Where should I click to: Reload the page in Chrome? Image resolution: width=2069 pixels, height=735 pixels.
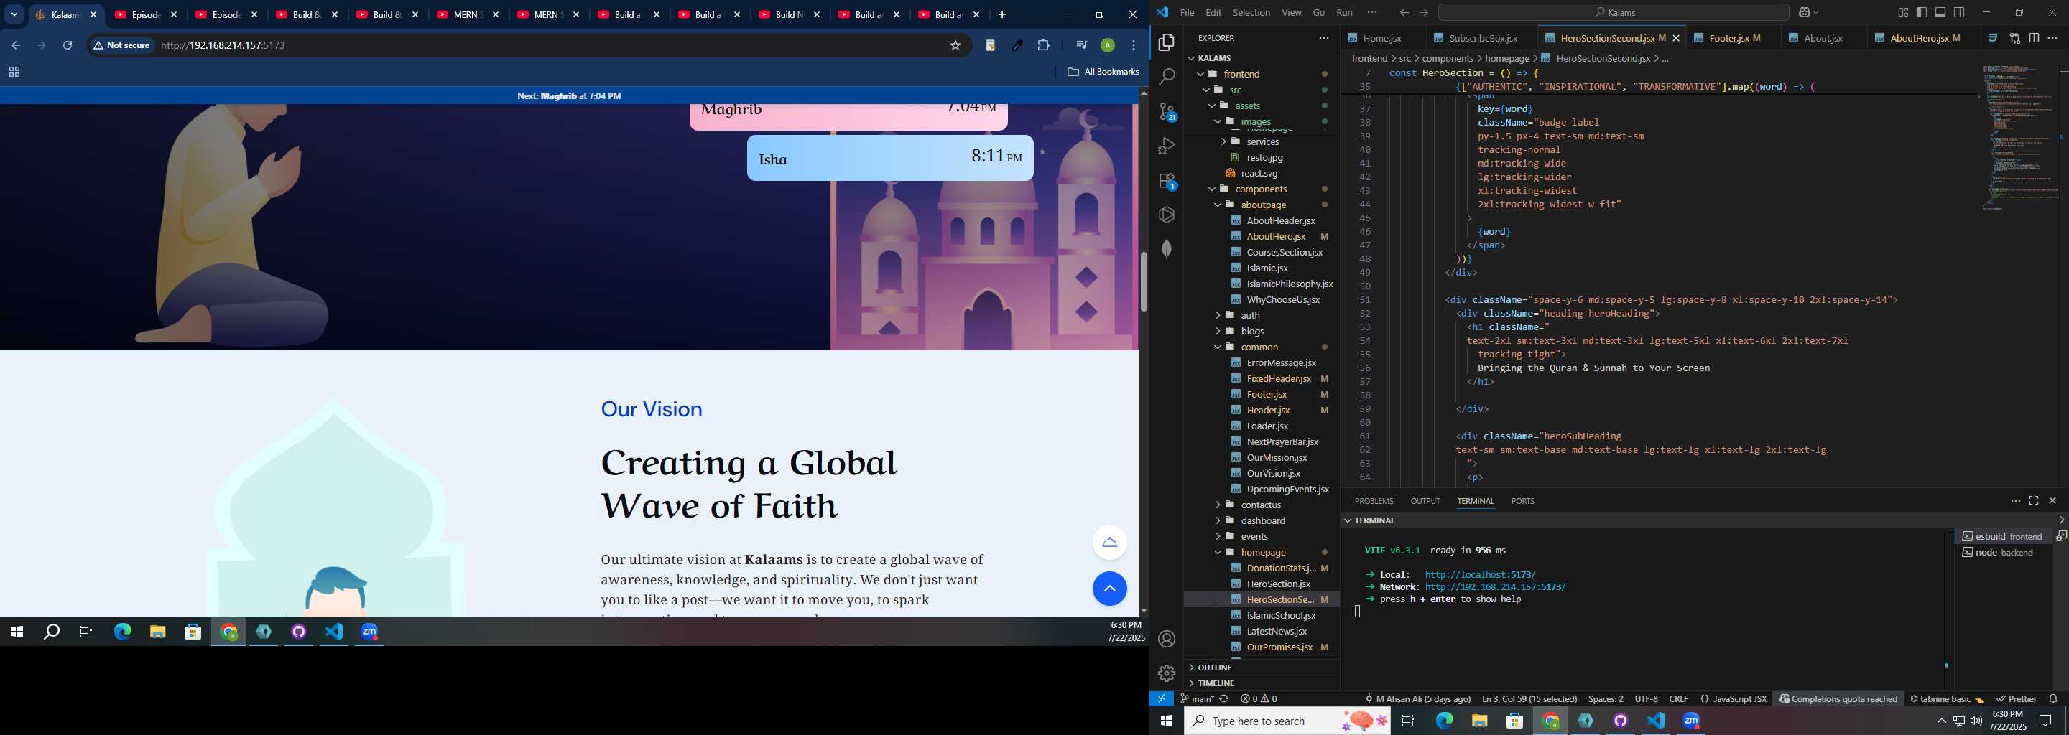[68, 46]
